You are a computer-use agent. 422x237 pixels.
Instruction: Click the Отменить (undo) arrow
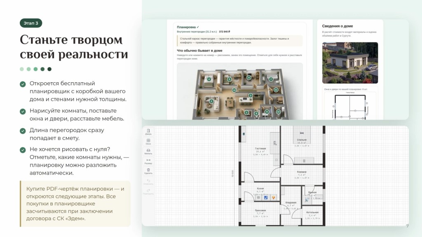148,181
